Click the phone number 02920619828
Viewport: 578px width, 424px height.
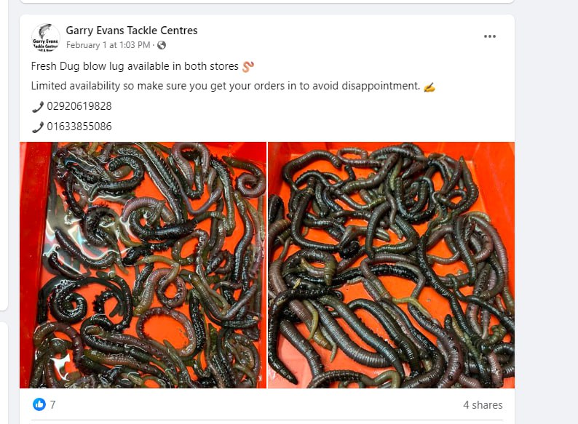[x=79, y=106]
